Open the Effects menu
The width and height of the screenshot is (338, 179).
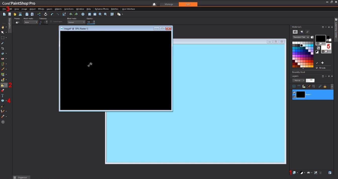[x=41, y=9]
